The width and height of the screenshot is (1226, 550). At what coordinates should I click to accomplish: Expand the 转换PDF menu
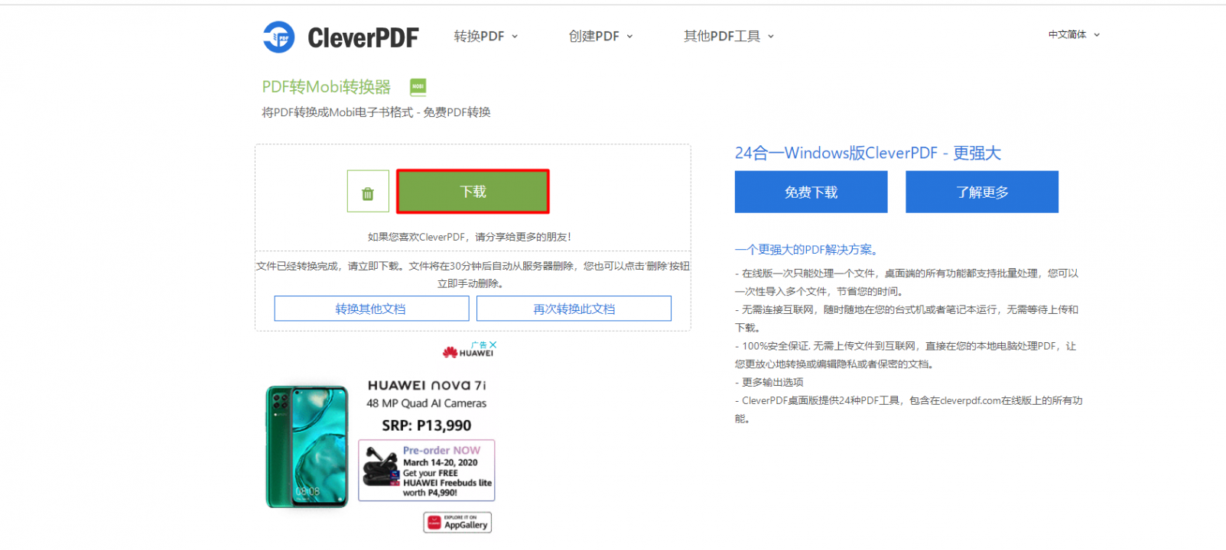tap(486, 36)
